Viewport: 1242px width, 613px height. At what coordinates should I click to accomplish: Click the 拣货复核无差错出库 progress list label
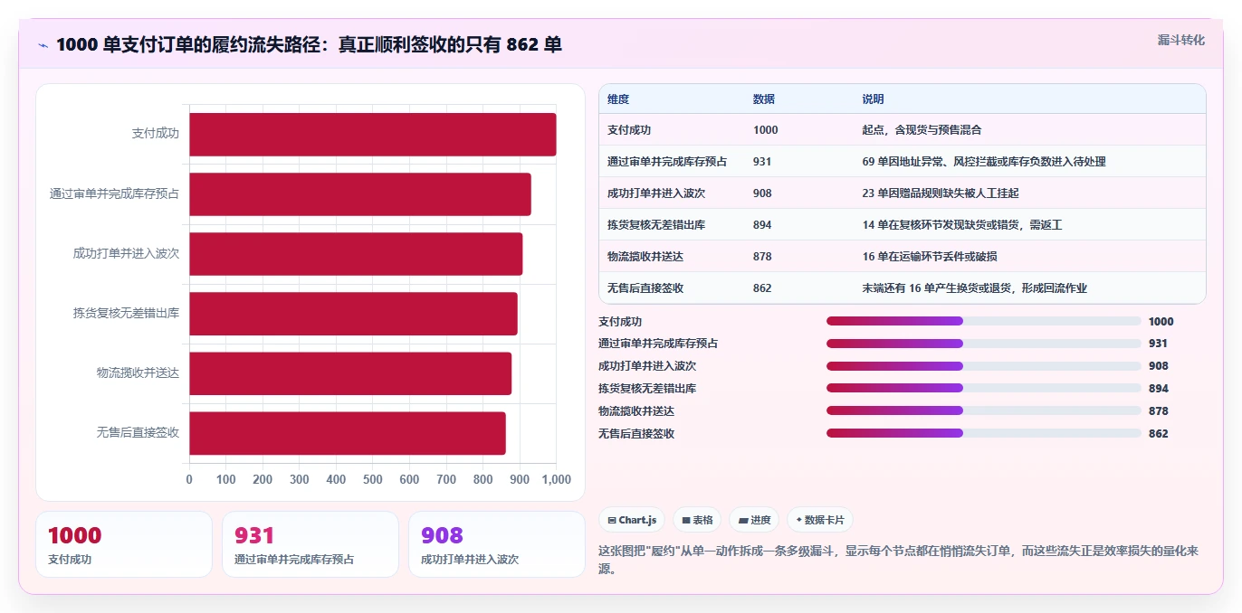647,388
